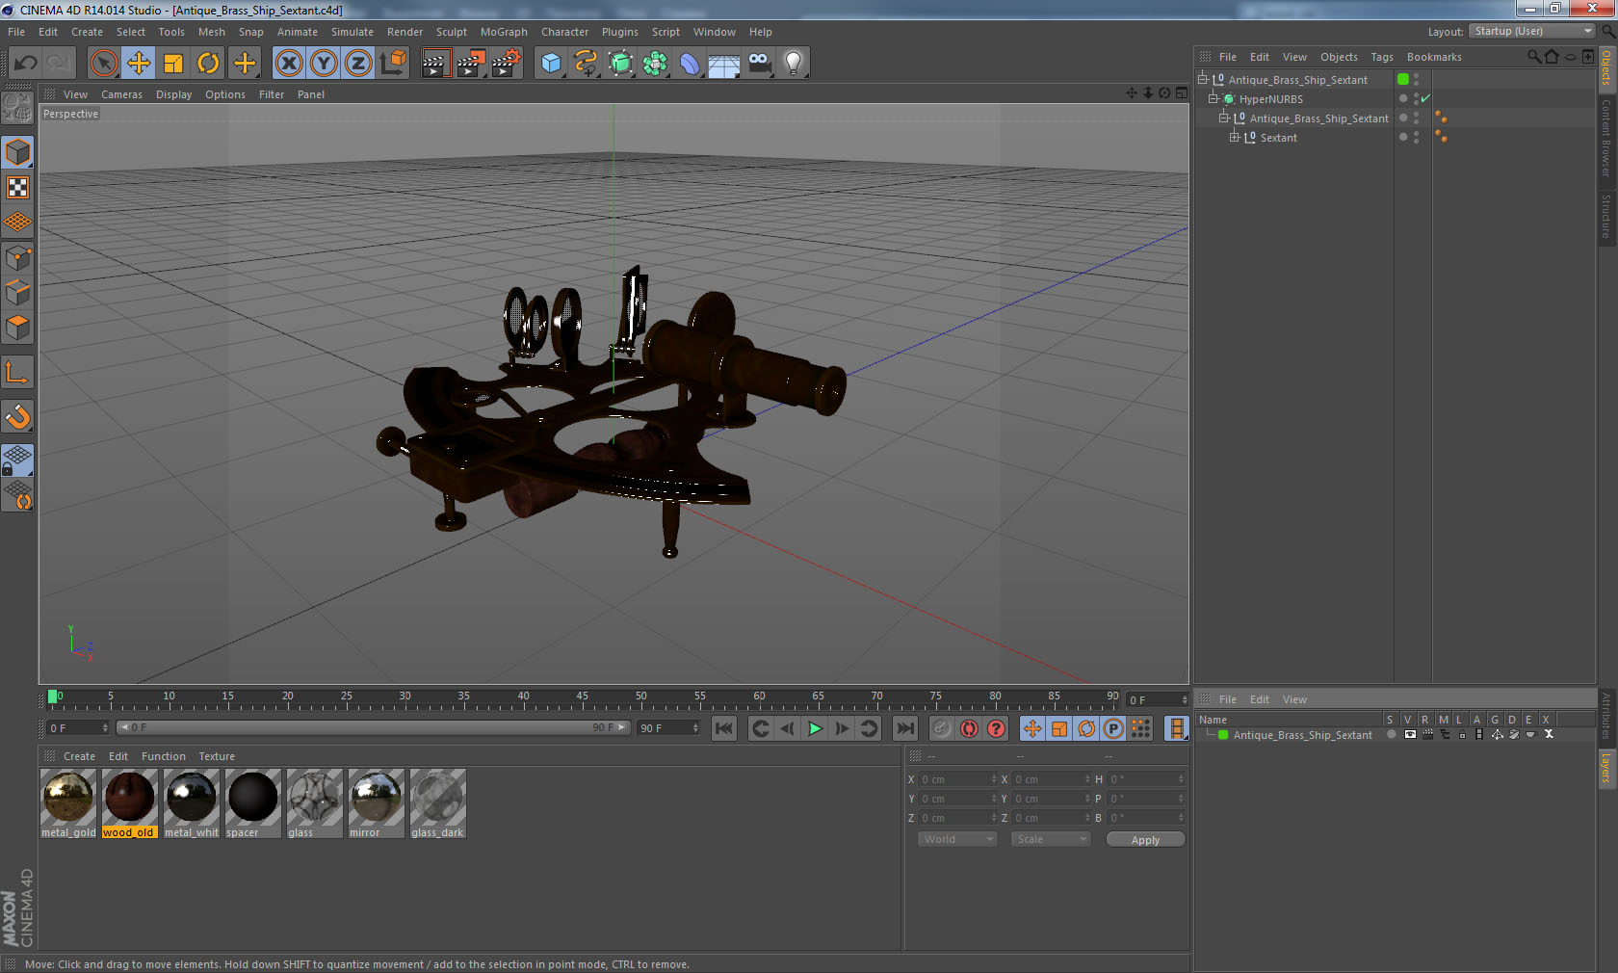Open the File menu
This screenshot has width=1618, height=973.
click(16, 32)
